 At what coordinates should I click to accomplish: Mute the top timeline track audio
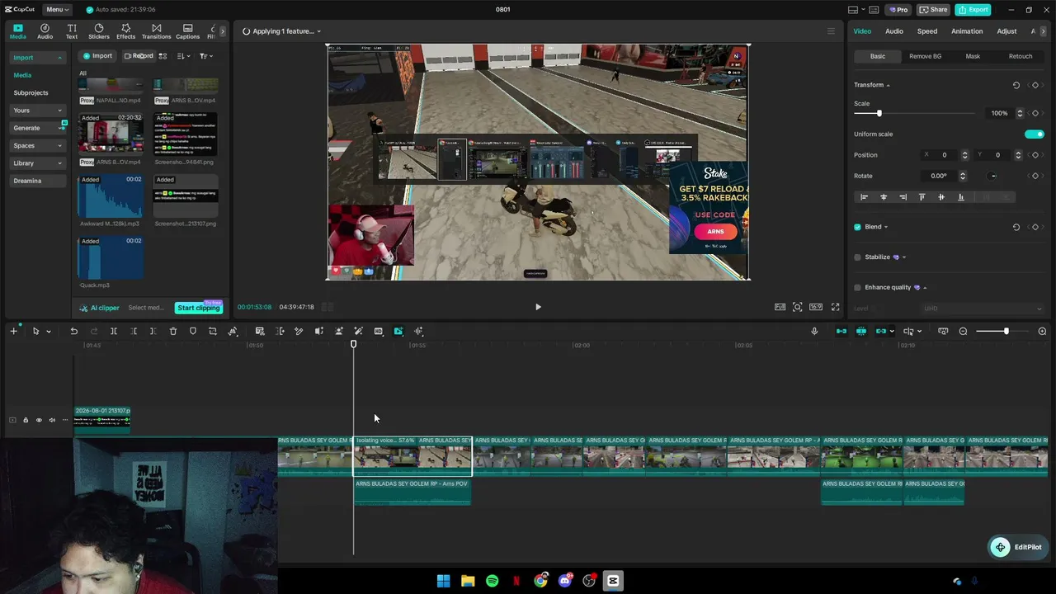pos(52,420)
